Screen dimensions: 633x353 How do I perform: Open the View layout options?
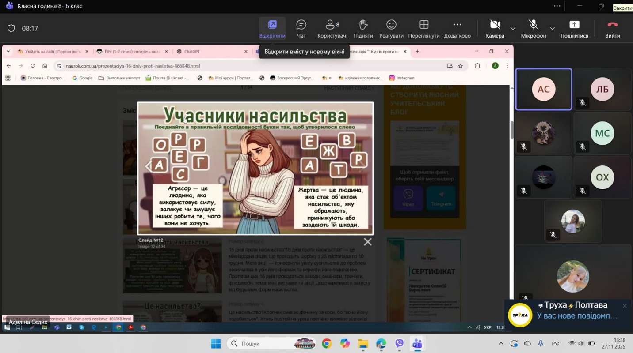423,29
